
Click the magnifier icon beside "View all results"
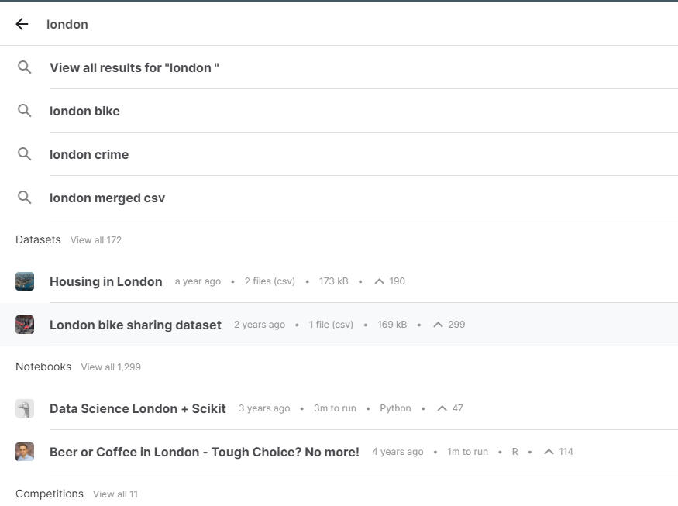coord(24,67)
